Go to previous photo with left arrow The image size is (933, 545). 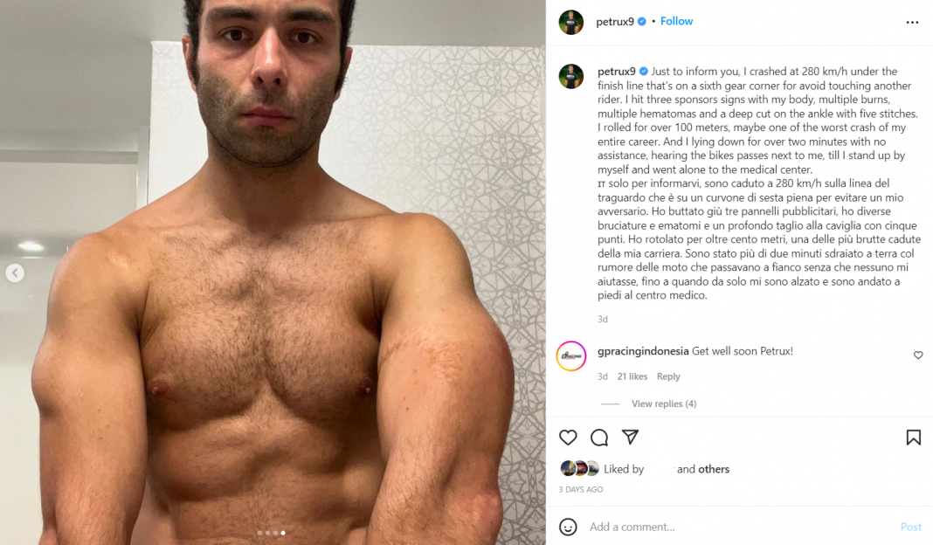coord(15,273)
